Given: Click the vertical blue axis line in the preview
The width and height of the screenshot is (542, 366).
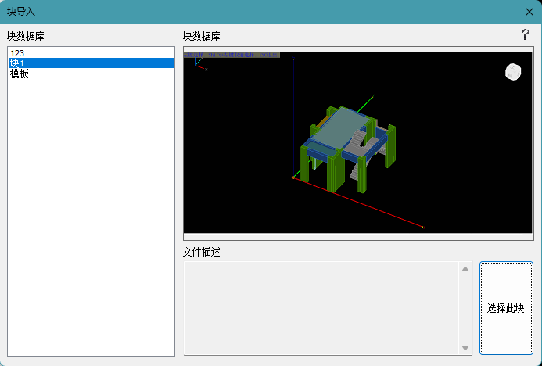Looking at the screenshot, I should coord(293,117).
